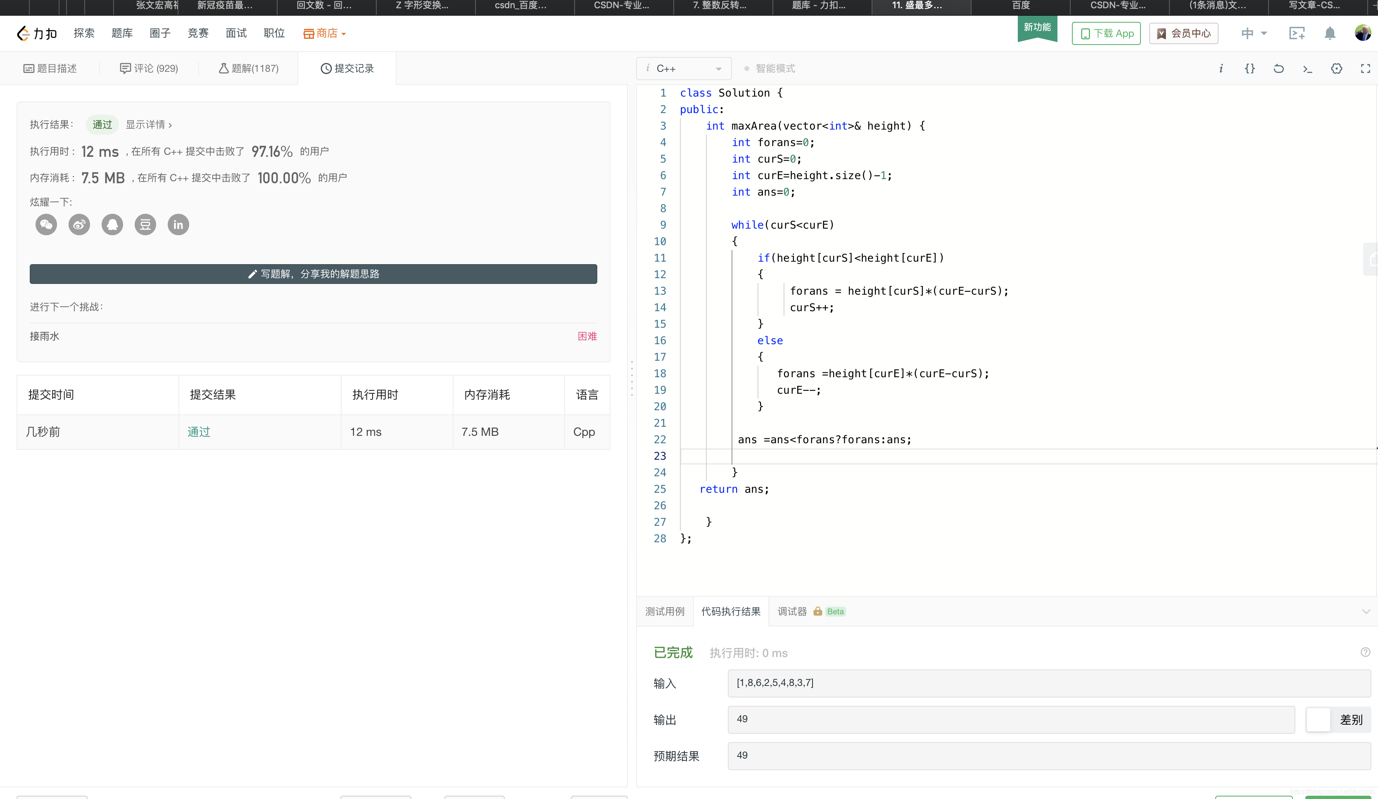Share result via LinkedIn icon
The height and width of the screenshot is (799, 1378).
click(x=178, y=225)
